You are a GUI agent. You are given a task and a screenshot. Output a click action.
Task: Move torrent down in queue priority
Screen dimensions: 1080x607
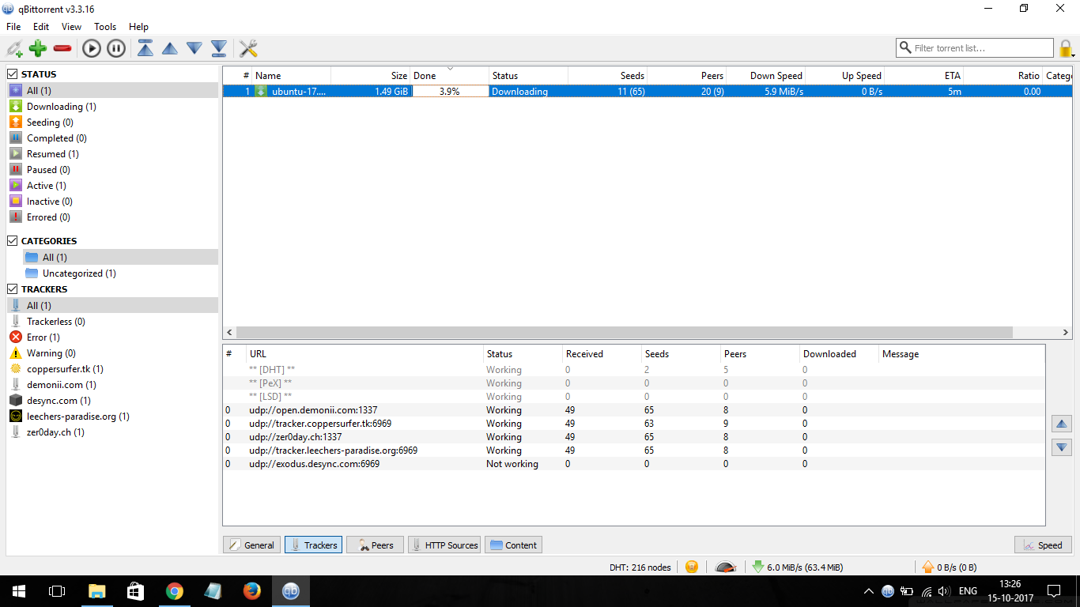pyautogui.click(x=194, y=47)
